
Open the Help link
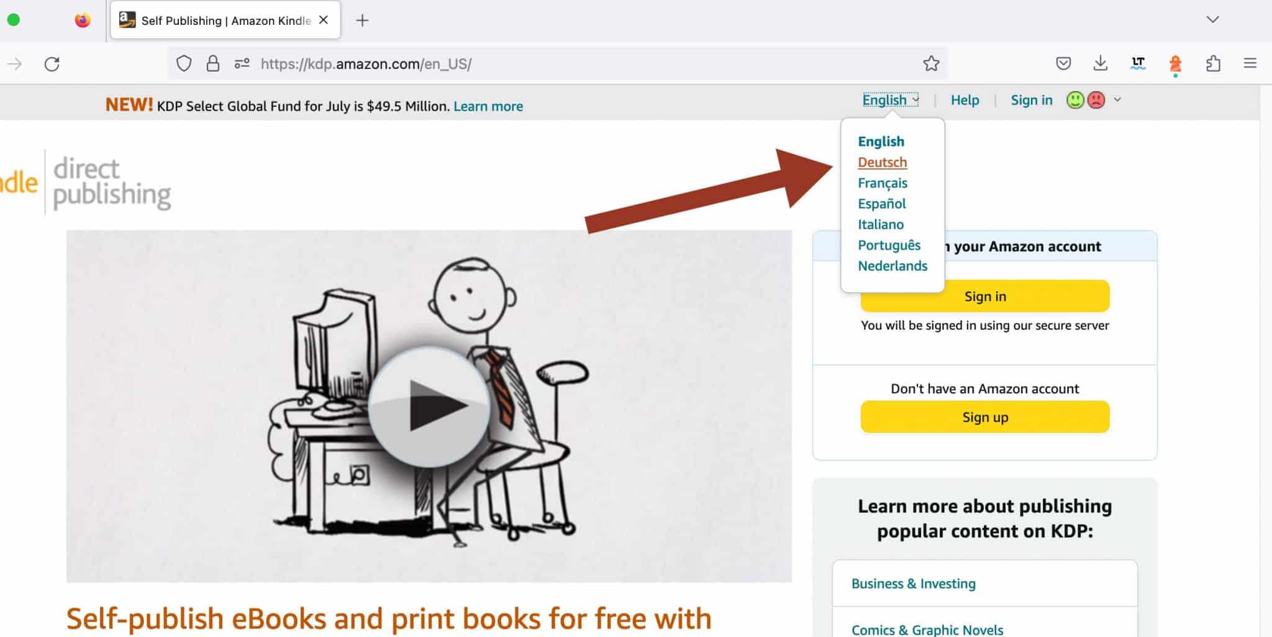[965, 100]
